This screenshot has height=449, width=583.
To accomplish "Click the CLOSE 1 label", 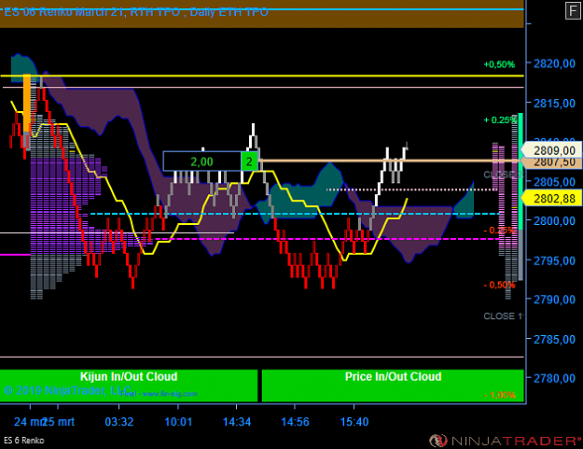I will point(503,316).
